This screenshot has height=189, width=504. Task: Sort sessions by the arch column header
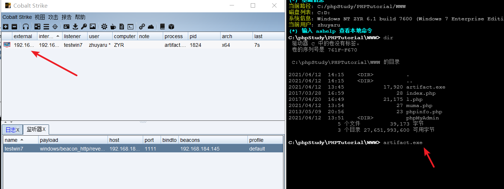237,36
